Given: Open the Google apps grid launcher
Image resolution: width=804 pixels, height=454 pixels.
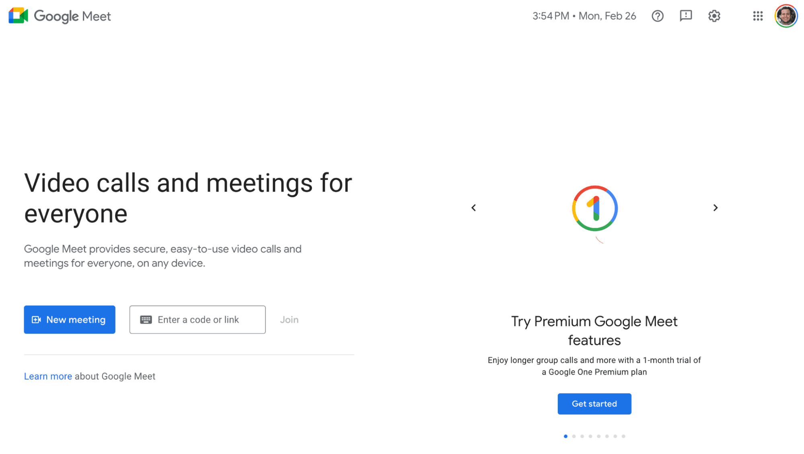Looking at the screenshot, I should (758, 16).
